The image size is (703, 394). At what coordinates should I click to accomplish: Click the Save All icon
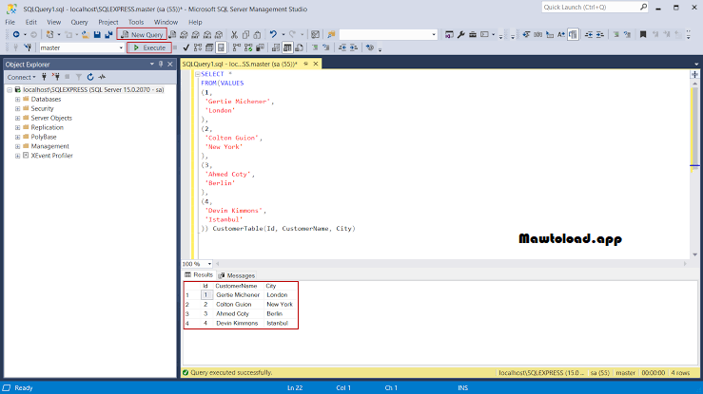pyautogui.click(x=108, y=34)
